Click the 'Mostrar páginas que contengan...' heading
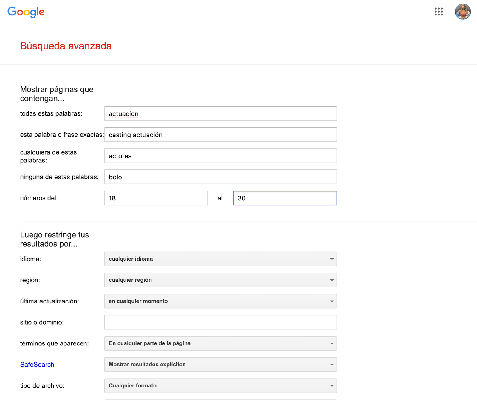This screenshot has width=477, height=400. pos(57,94)
